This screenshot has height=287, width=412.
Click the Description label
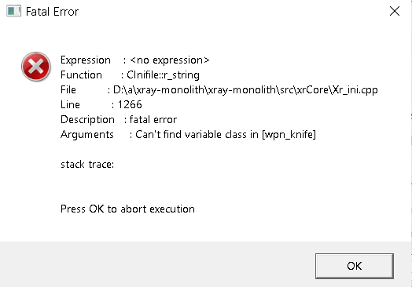87,120
